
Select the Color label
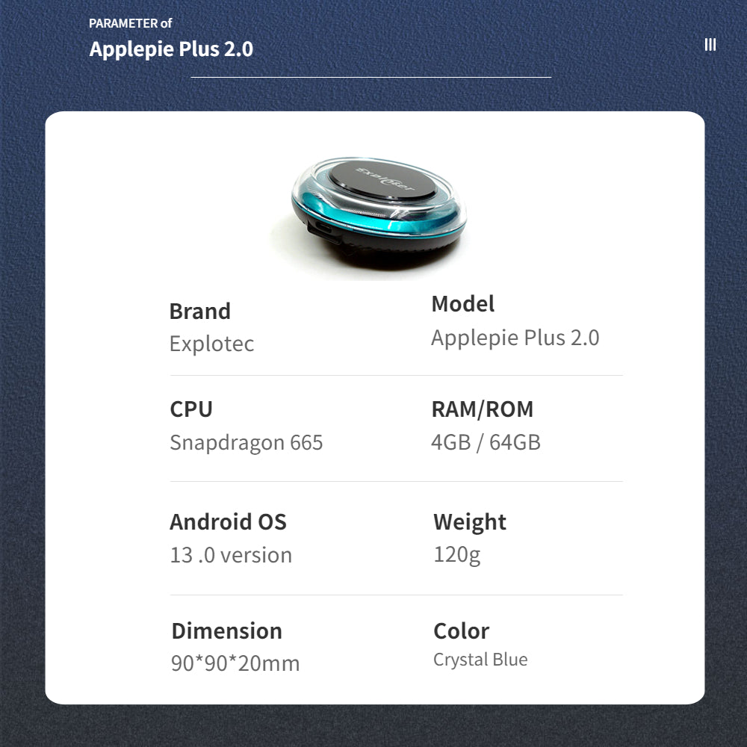[461, 631]
